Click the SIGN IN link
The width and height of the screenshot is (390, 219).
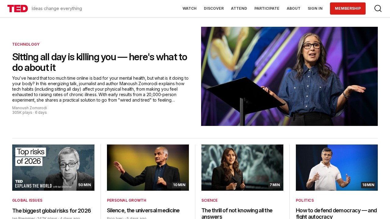[315, 9]
